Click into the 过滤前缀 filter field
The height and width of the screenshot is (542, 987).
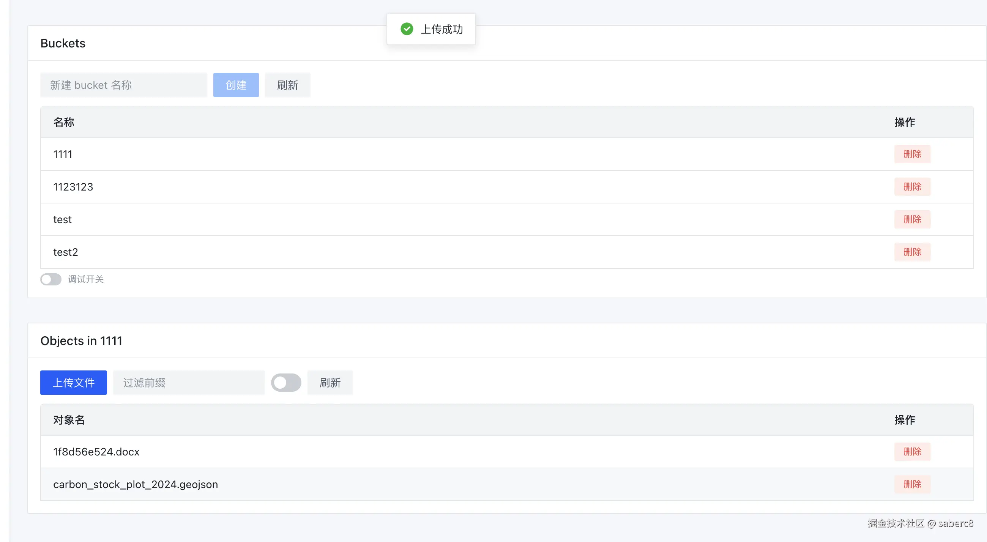pos(189,382)
